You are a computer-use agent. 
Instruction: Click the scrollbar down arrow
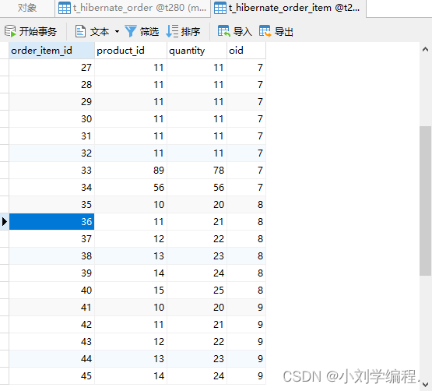pos(426,385)
